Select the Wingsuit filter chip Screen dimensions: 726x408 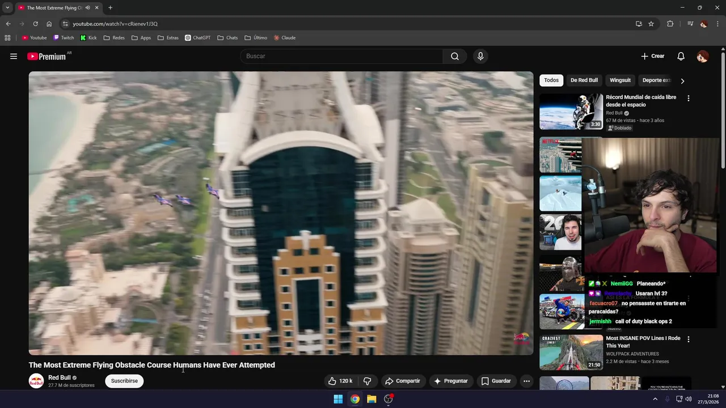pyautogui.click(x=620, y=80)
